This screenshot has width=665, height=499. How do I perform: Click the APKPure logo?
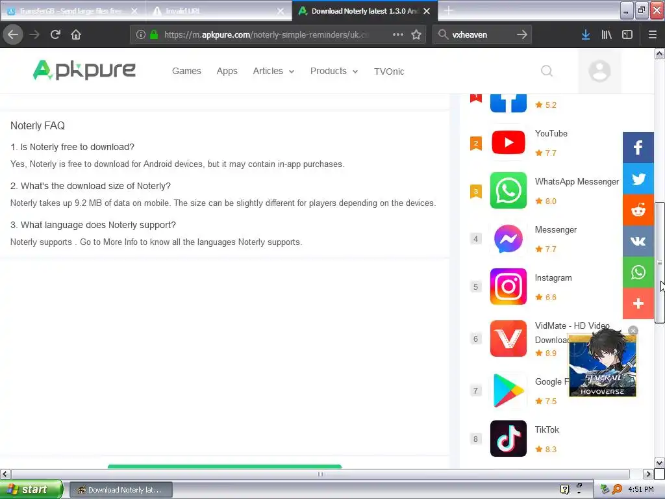(84, 70)
